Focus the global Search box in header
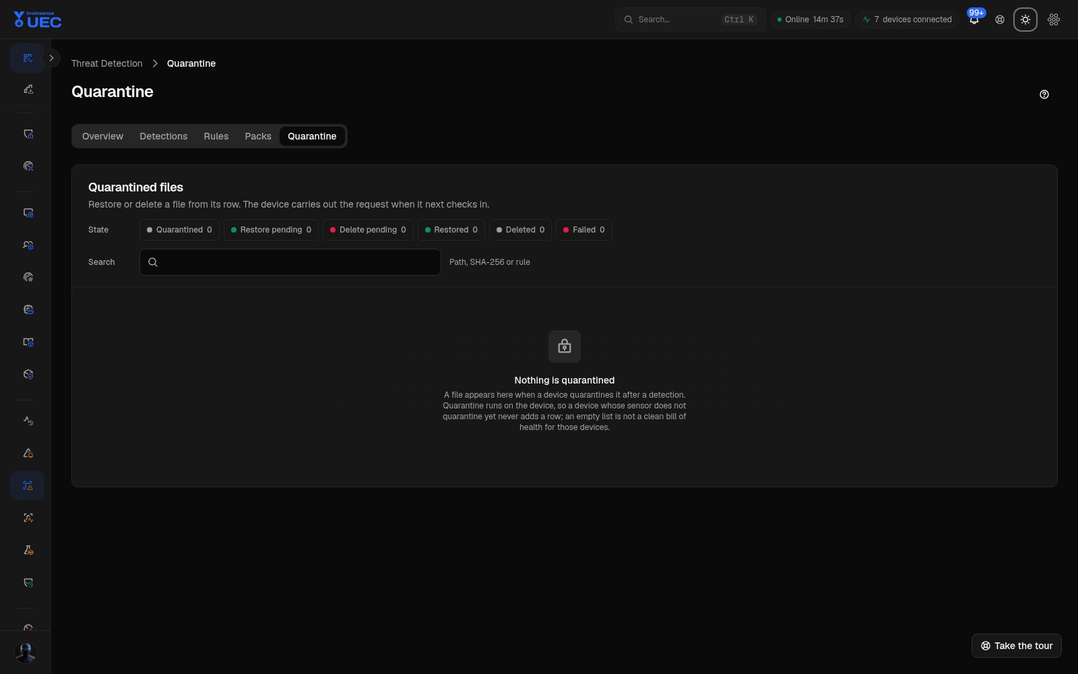1078x674 pixels. (x=690, y=20)
